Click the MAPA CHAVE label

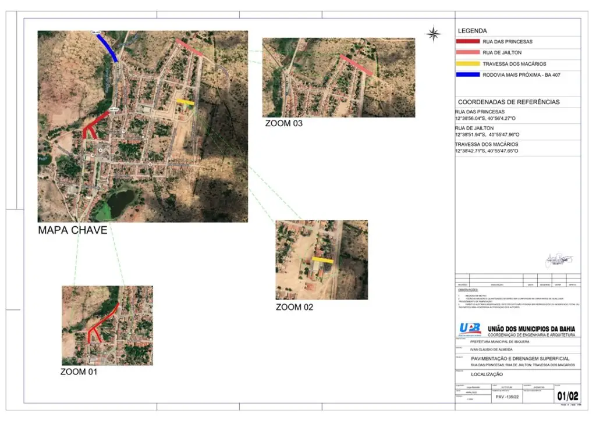pyautogui.click(x=73, y=230)
